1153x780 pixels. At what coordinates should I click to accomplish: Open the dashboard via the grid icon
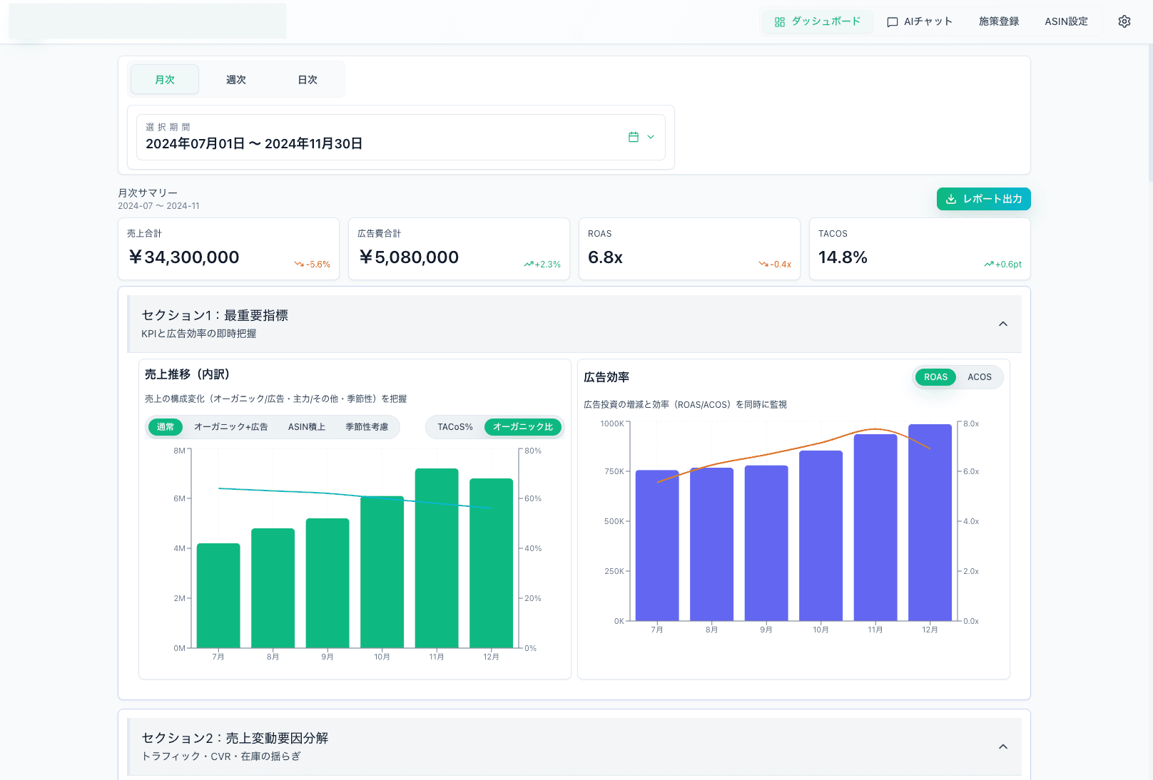[778, 21]
